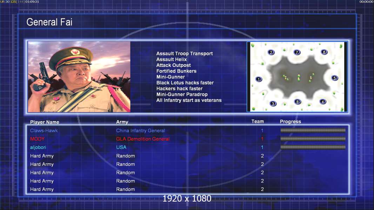Click 'Black Lotus hacks faster' text
Image resolution: width=374 pixels, height=210 pixels.
click(x=185, y=83)
